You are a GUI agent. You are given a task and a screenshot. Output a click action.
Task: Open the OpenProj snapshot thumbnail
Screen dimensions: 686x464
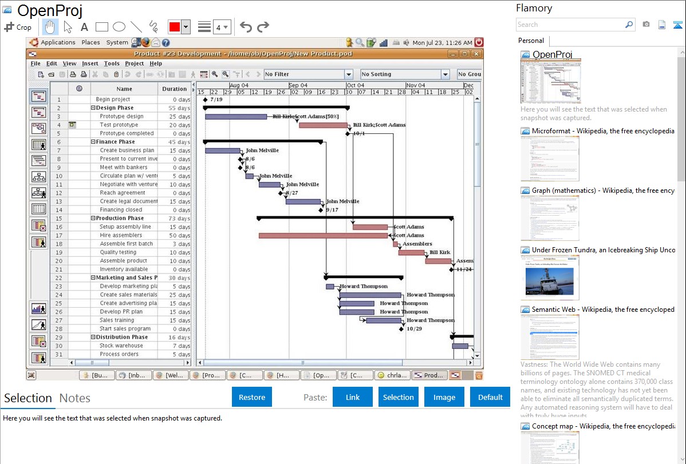tap(551, 81)
